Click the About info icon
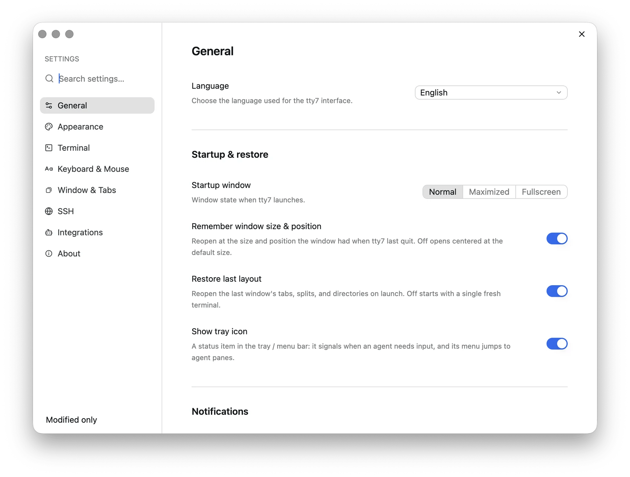 tap(49, 254)
